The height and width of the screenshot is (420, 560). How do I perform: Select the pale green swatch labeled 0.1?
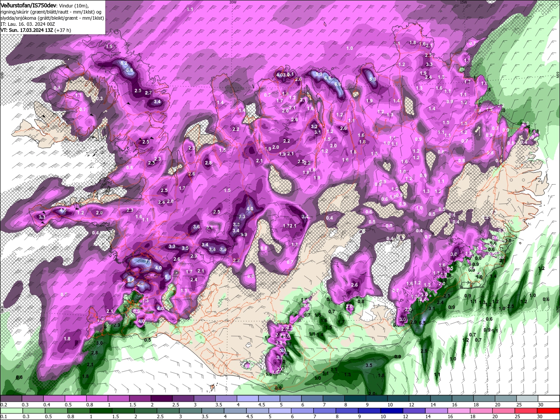pos(11,411)
